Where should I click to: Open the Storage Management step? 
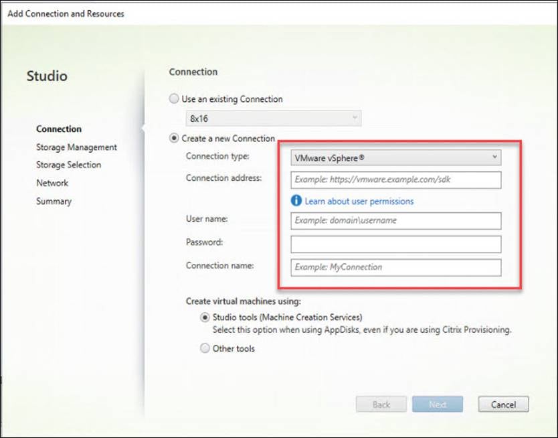[x=76, y=147]
